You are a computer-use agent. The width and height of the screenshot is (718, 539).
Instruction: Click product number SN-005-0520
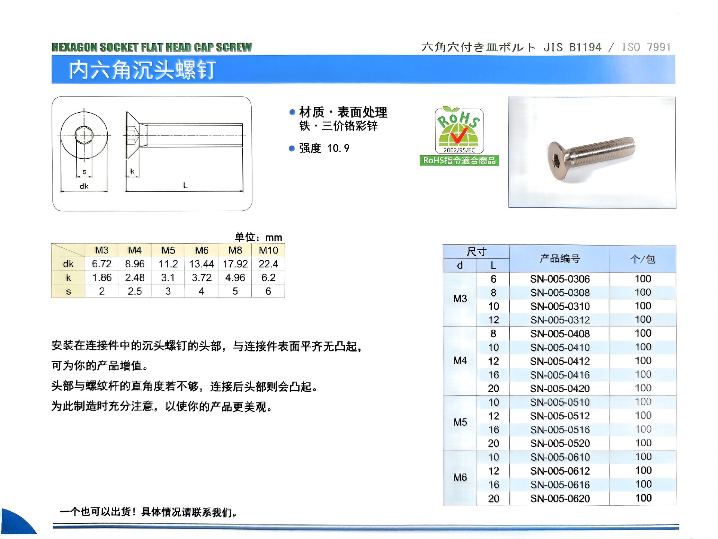(x=560, y=444)
